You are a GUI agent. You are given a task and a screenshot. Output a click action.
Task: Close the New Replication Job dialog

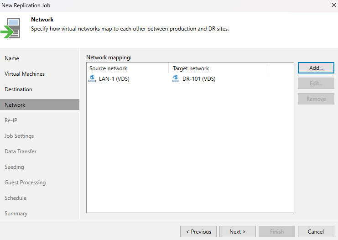pos(333,5)
